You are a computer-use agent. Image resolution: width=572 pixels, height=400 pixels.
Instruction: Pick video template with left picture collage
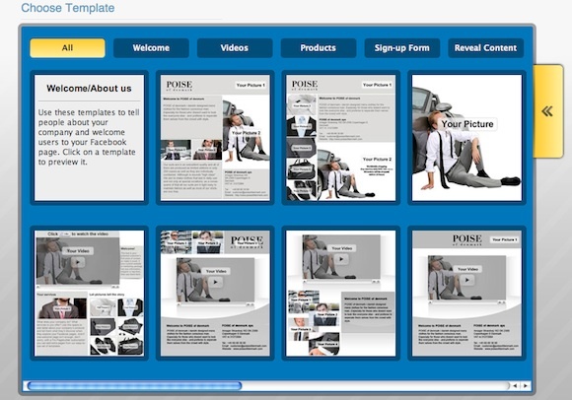click(x=340, y=294)
